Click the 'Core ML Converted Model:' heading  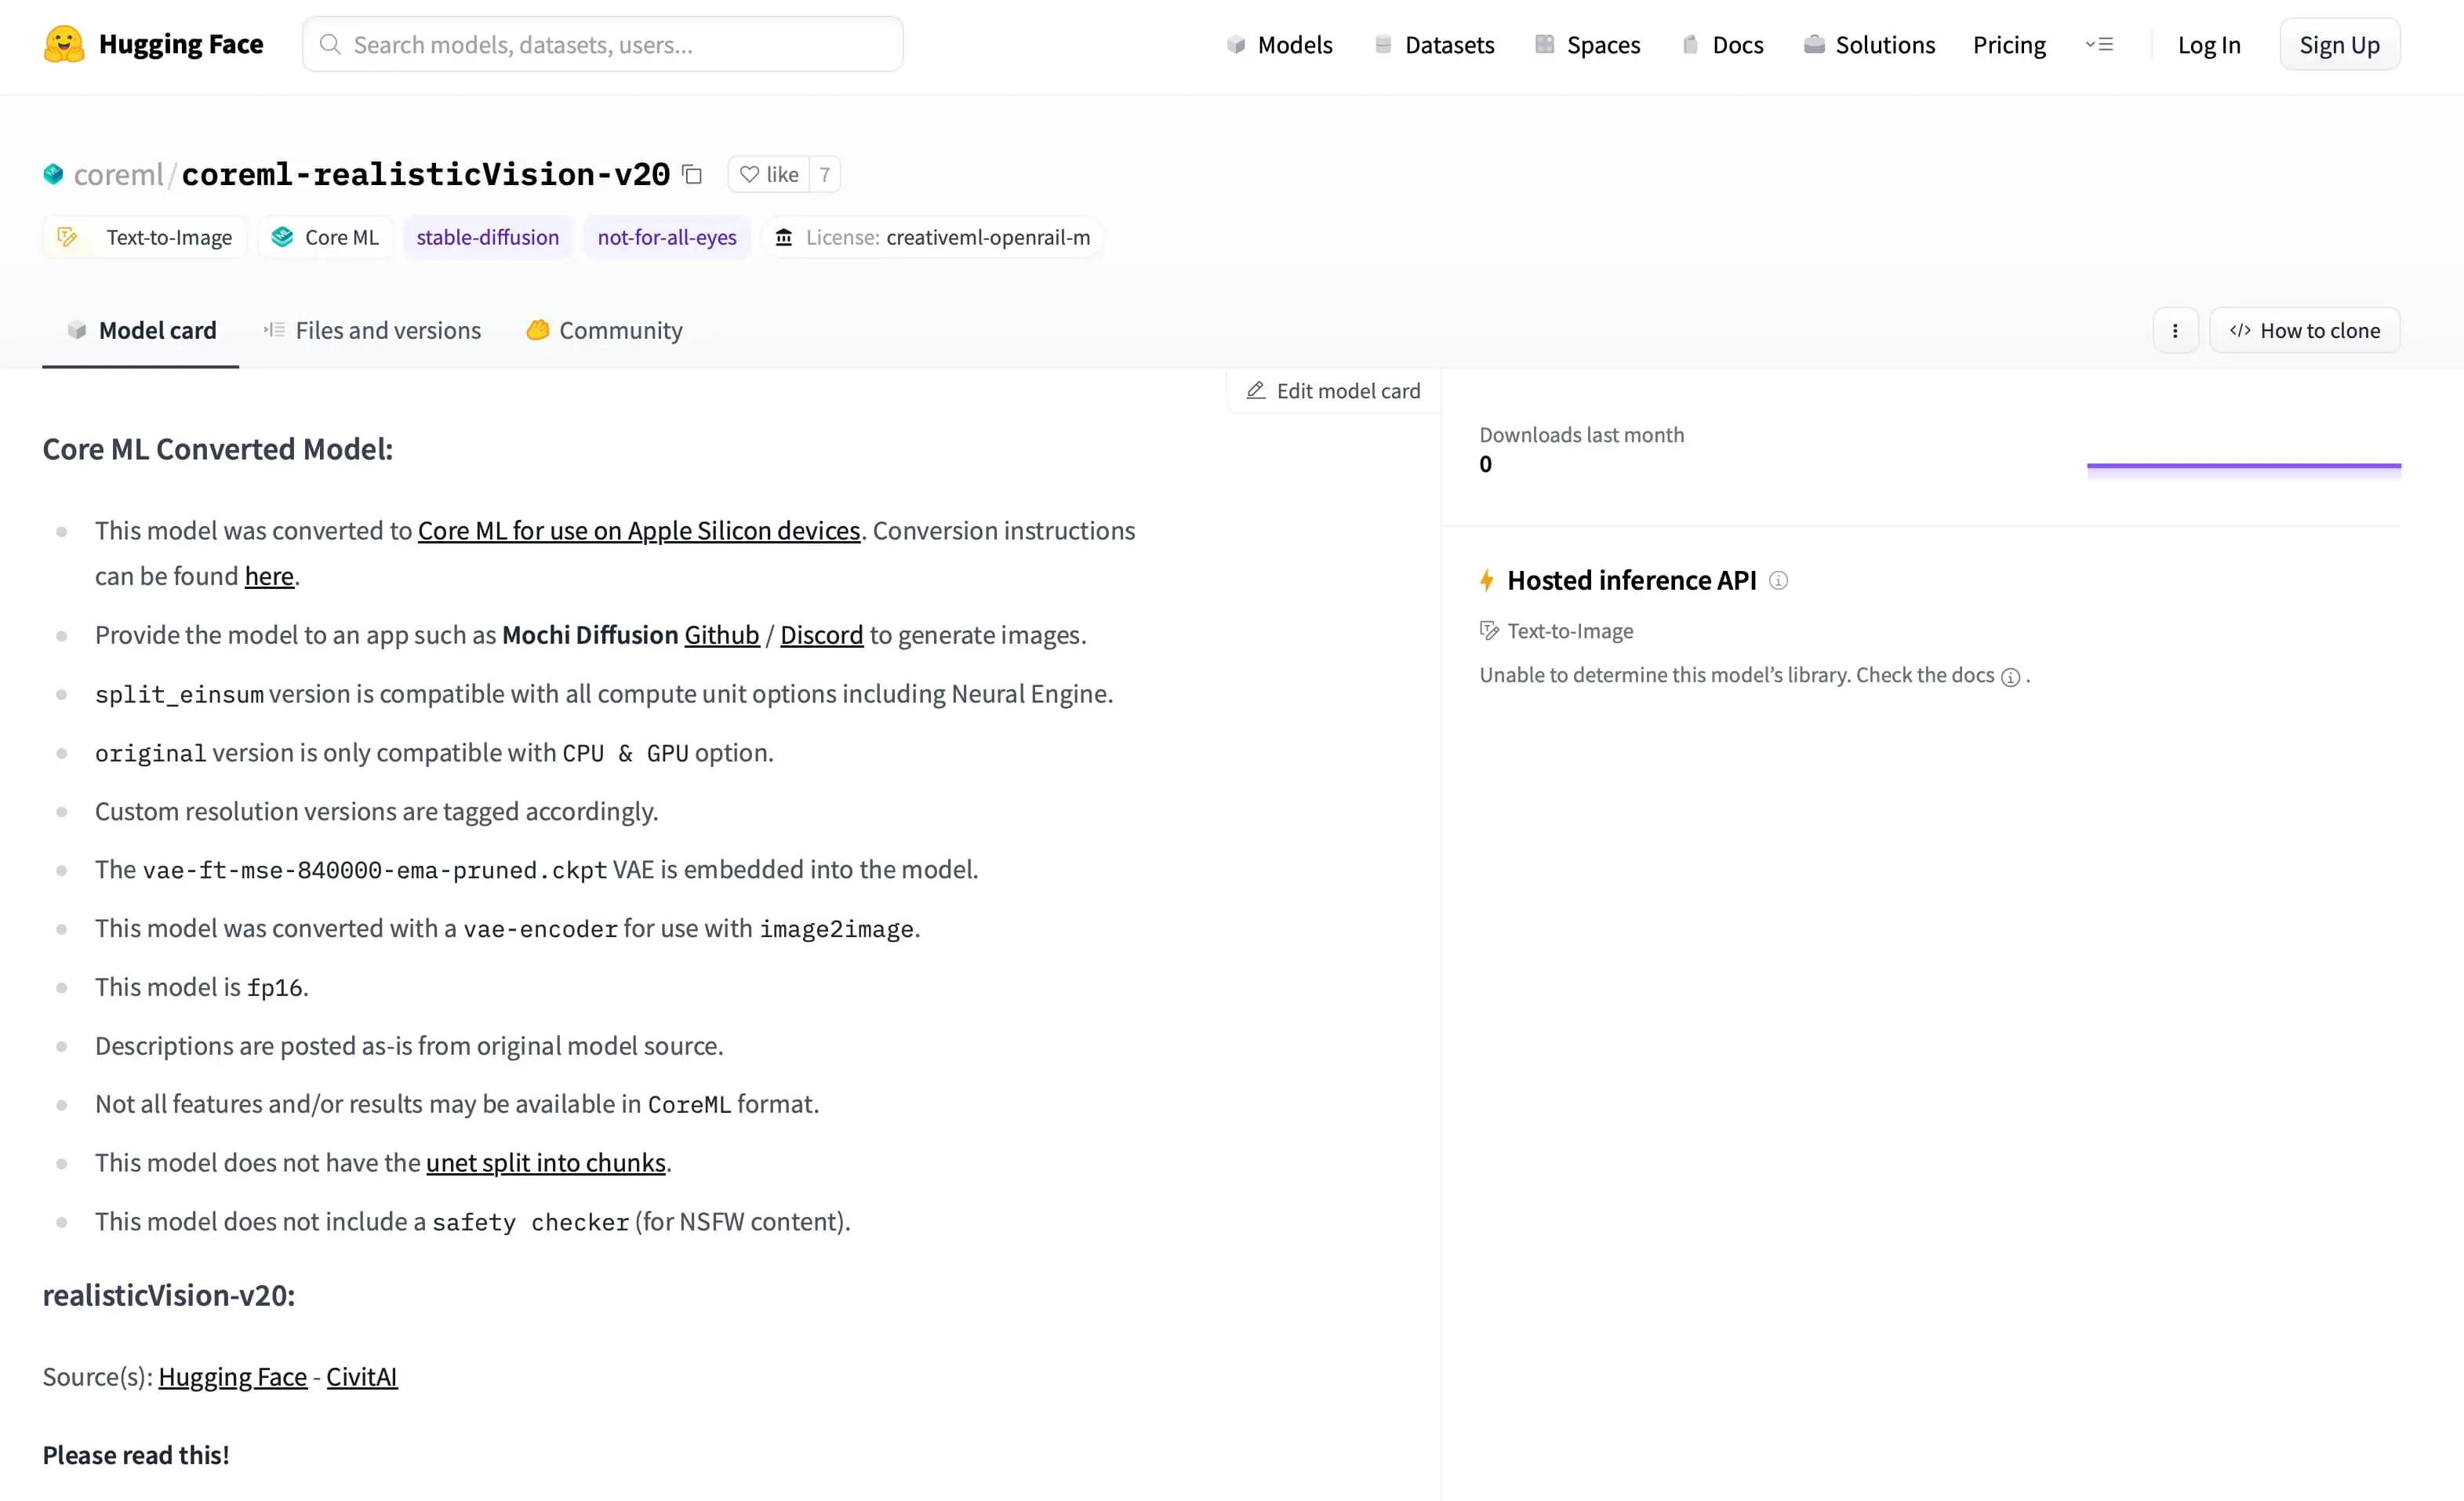point(218,449)
